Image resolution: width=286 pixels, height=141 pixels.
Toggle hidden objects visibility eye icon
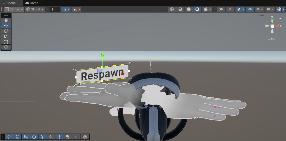(x=250, y=9)
